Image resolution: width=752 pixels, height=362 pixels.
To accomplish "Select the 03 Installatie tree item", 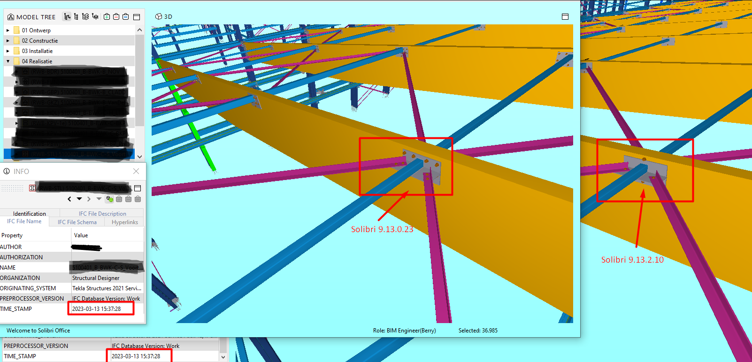I will pos(69,51).
